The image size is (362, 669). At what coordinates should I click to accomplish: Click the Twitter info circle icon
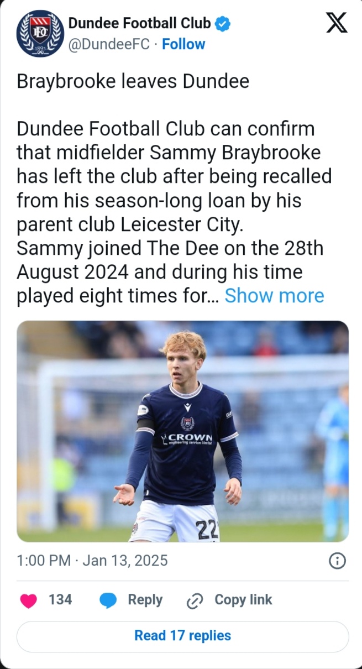[x=337, y=561]
